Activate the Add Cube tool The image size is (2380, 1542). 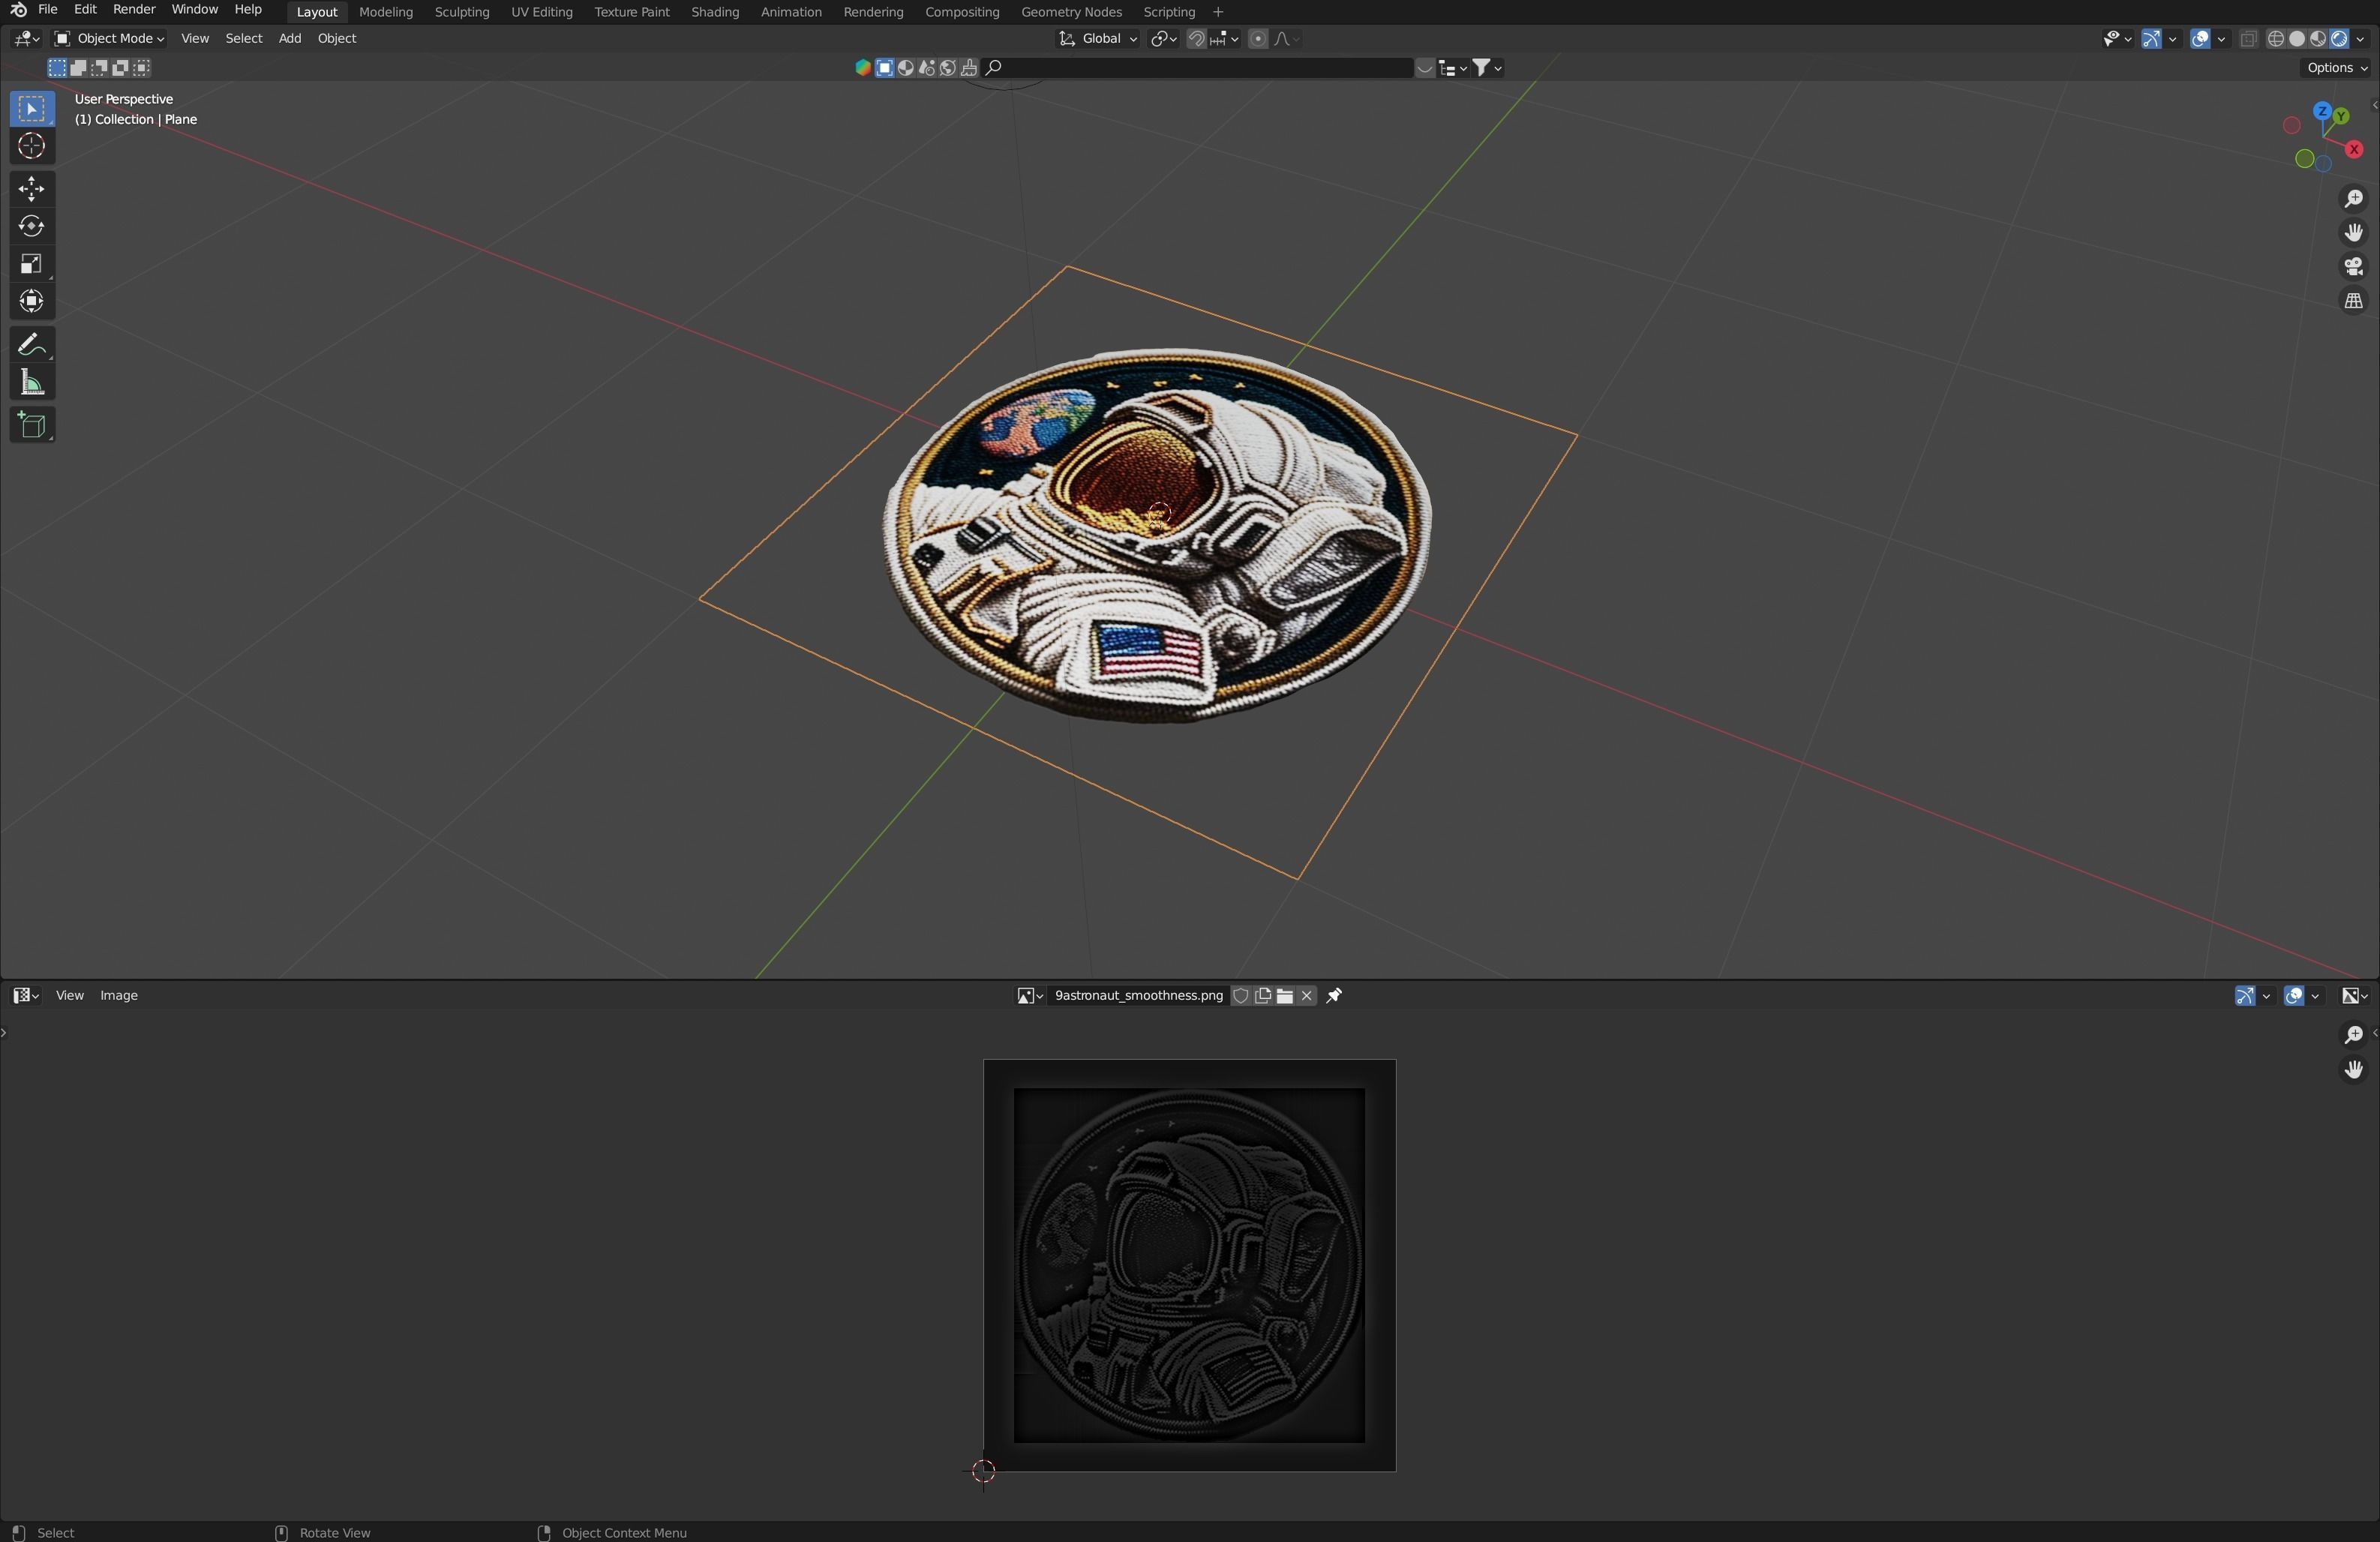point(31,426)
